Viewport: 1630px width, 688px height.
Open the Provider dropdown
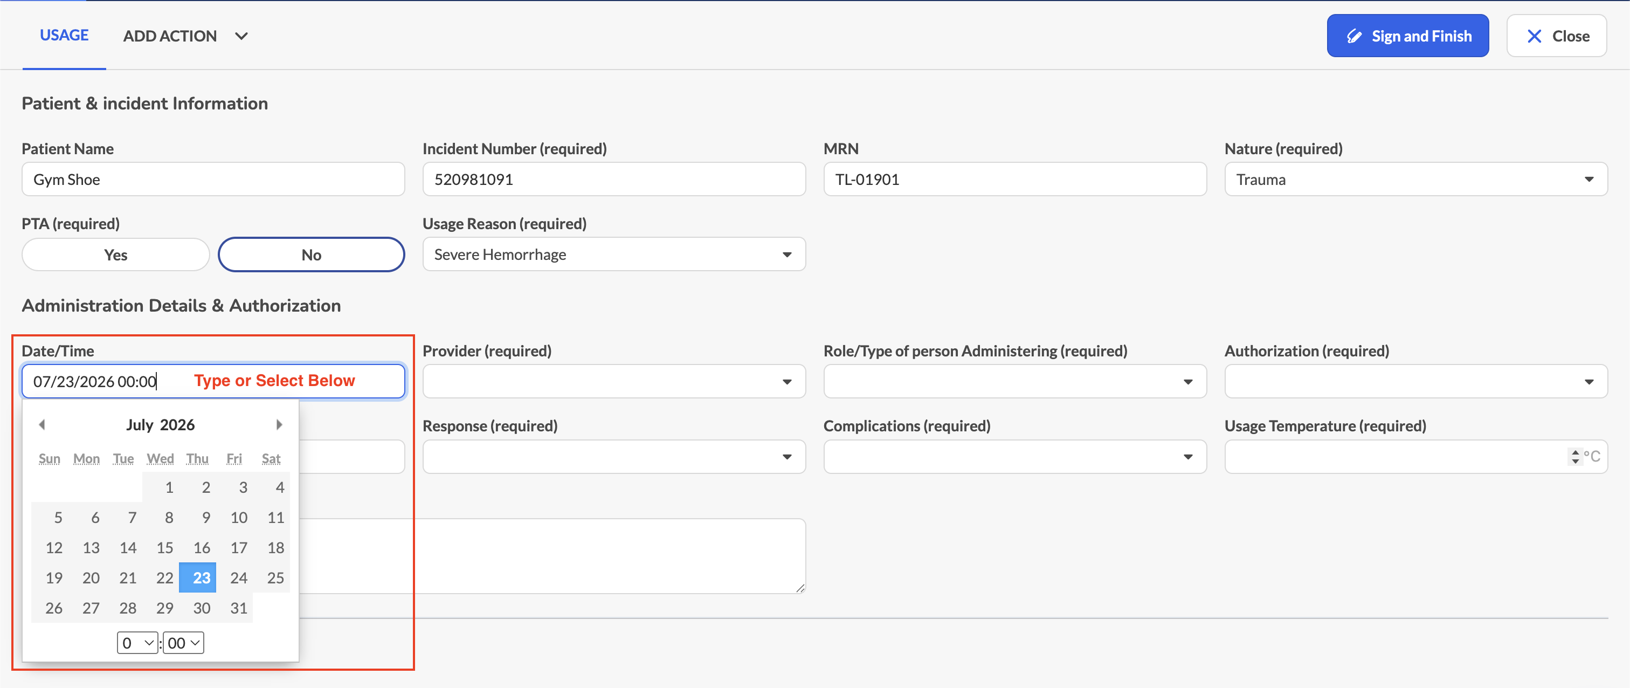[x=614, y=381]
